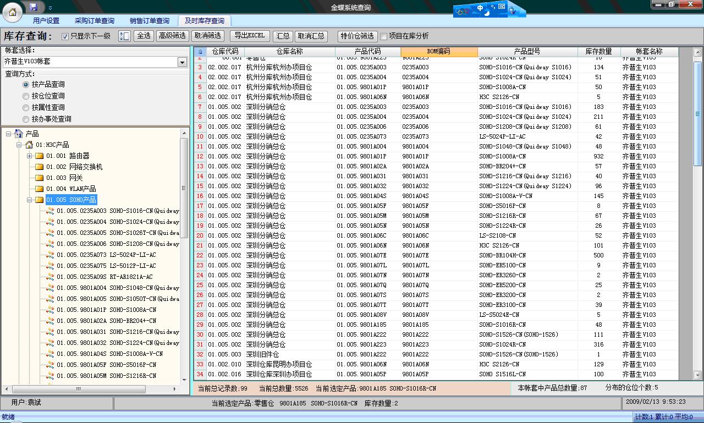The height and width of the screenshot is (423, 704).
Task: Select the 按属性查询 radio button
Action: 26,108
